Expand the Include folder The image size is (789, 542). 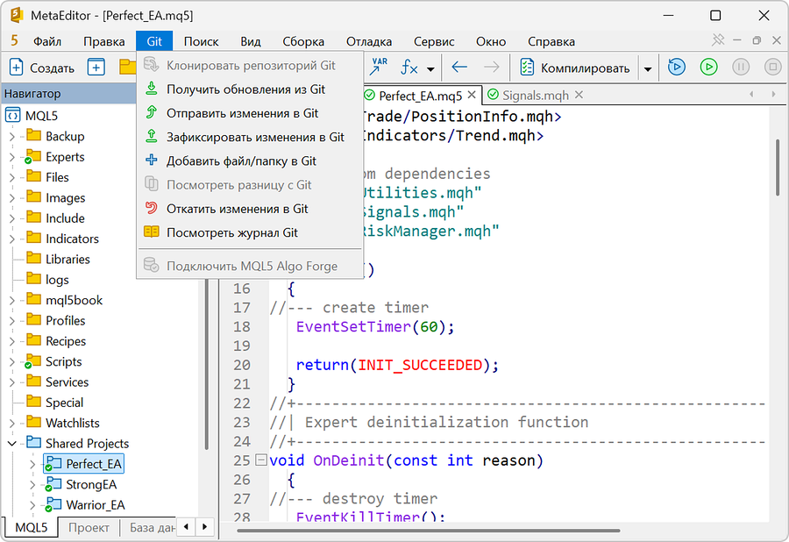(11, 218)
